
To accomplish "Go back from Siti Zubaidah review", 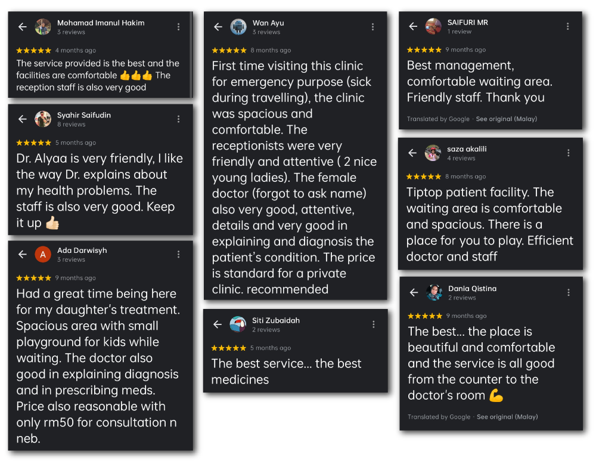I will pyautogui.click(x=218, y=324).
